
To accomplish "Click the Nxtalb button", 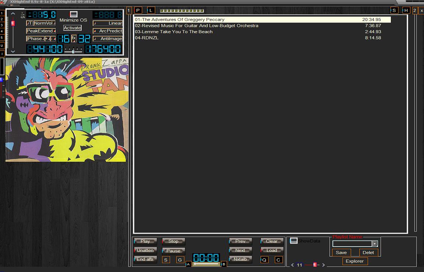I will (x=240, y=259).
